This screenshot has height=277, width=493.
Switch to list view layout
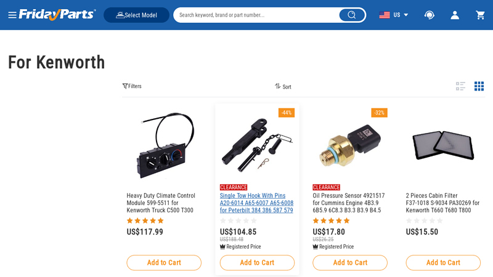[460, 86]
